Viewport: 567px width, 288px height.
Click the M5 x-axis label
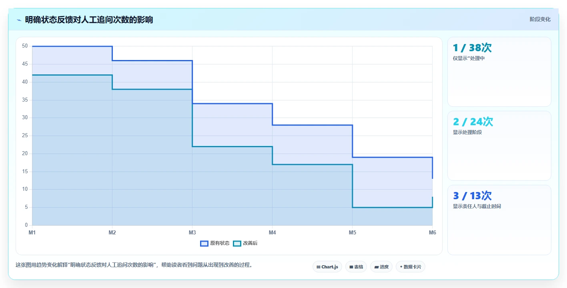point(352,232)
